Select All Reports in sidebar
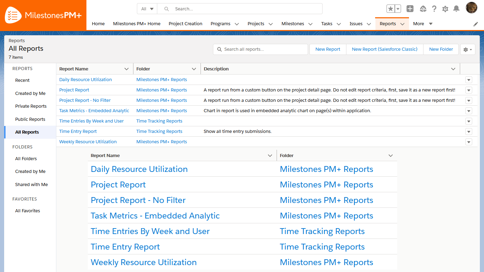Viewport: 484px width, 272px height. (30, 132)
